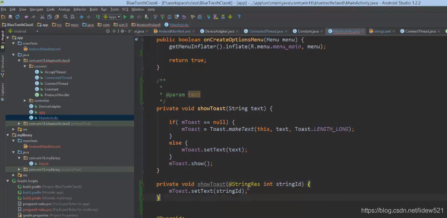This screenshot has height=218, width=447.
Task: Open the Refactor menu
Action: pyautogui.click(x=79, y=9)
